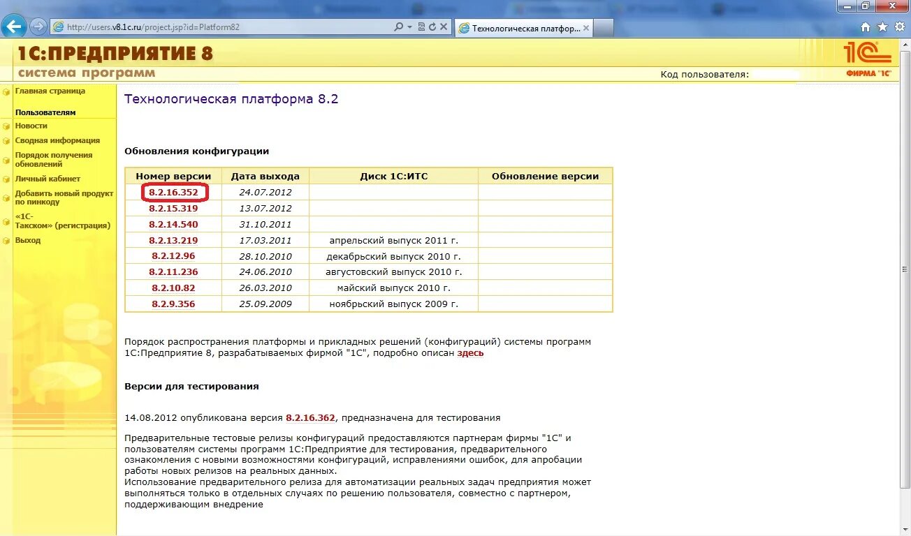The width and height of the screenshot is (911, 536).
Task: Open Порядок получения обновлений link
Action: [x=54, y=159]
